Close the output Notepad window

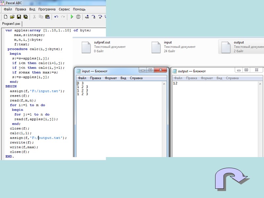[256, 70]
